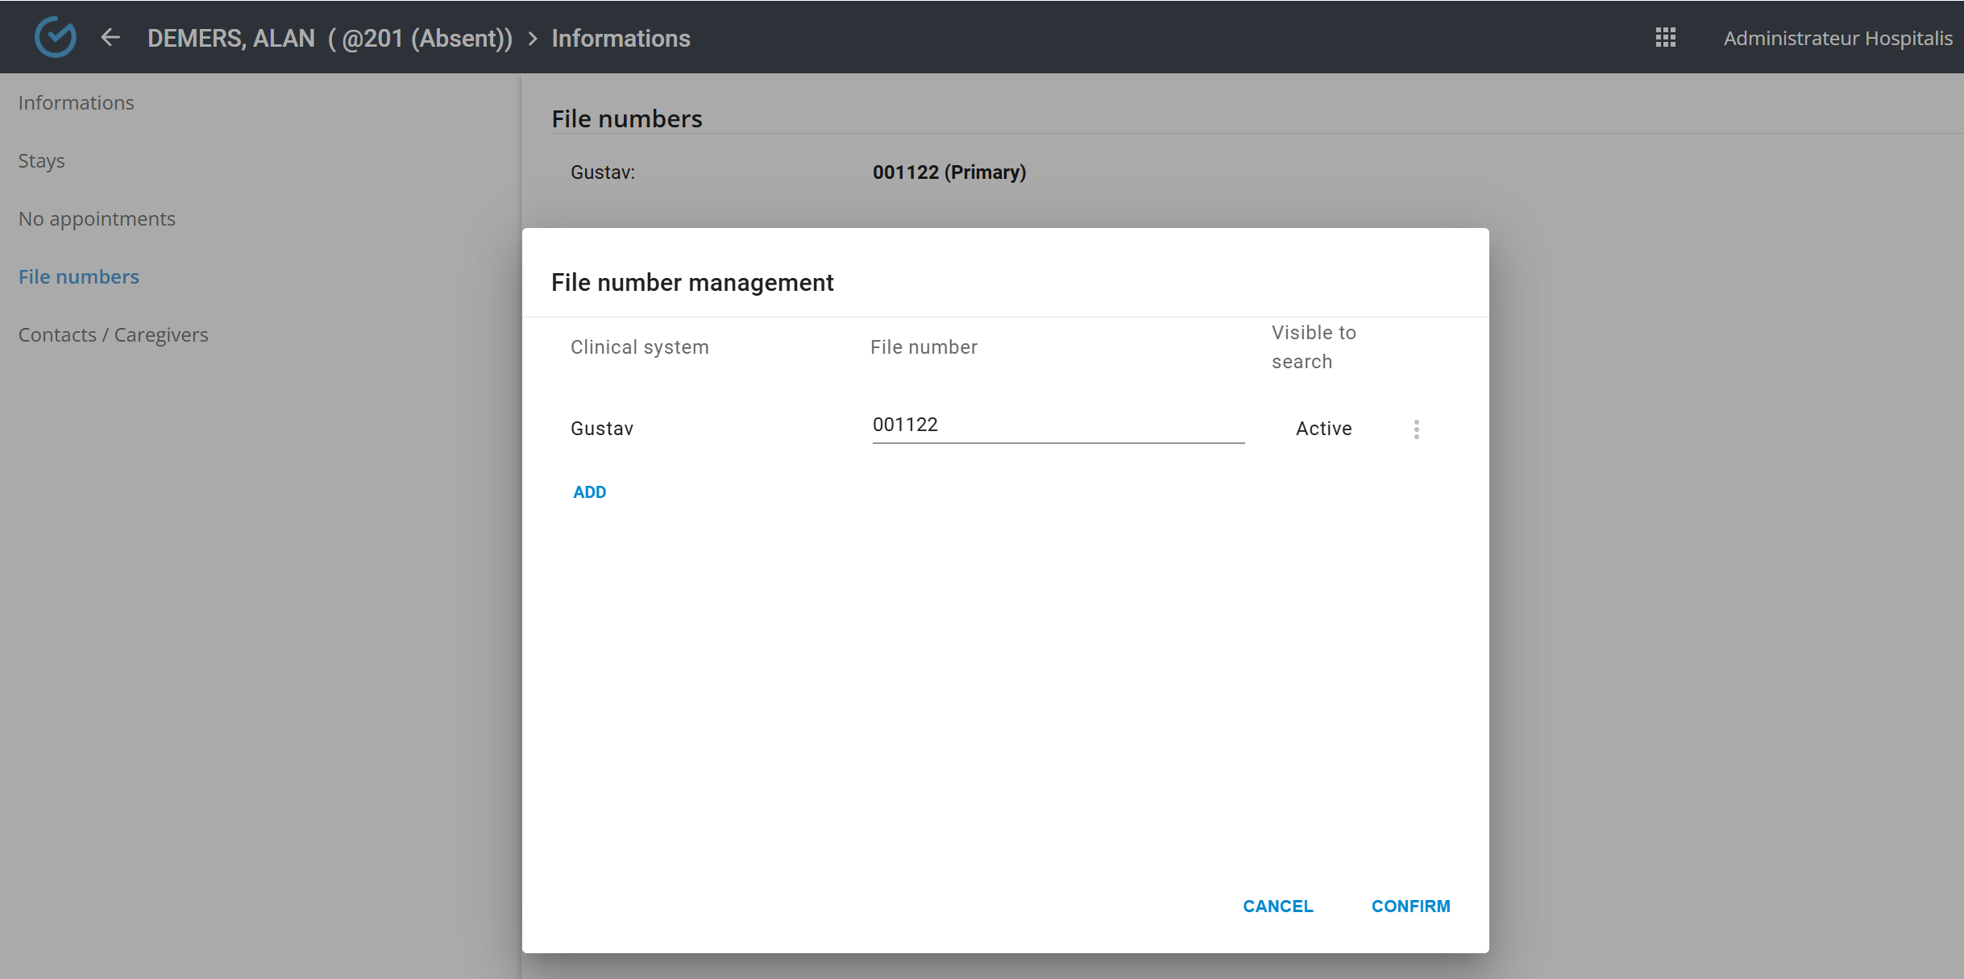Open File numbers in the sidebar

tap(79, 277)
